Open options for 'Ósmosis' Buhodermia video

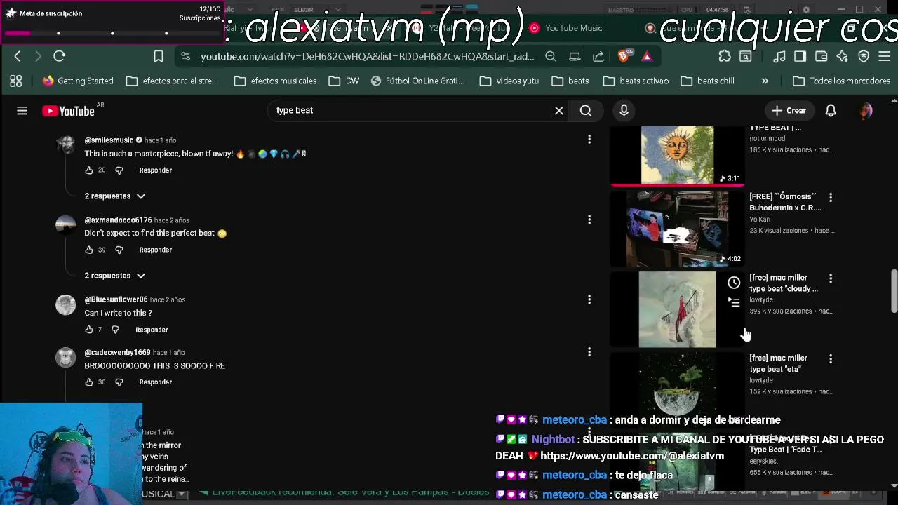(831, 198)
